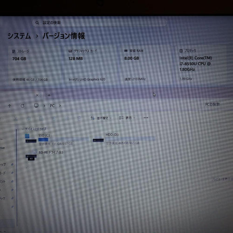This screenshot has width=233, height=233.
Task: Click the Share icon in Explorer toolbar
Action: pyautogui.click(x=67, y=118)
